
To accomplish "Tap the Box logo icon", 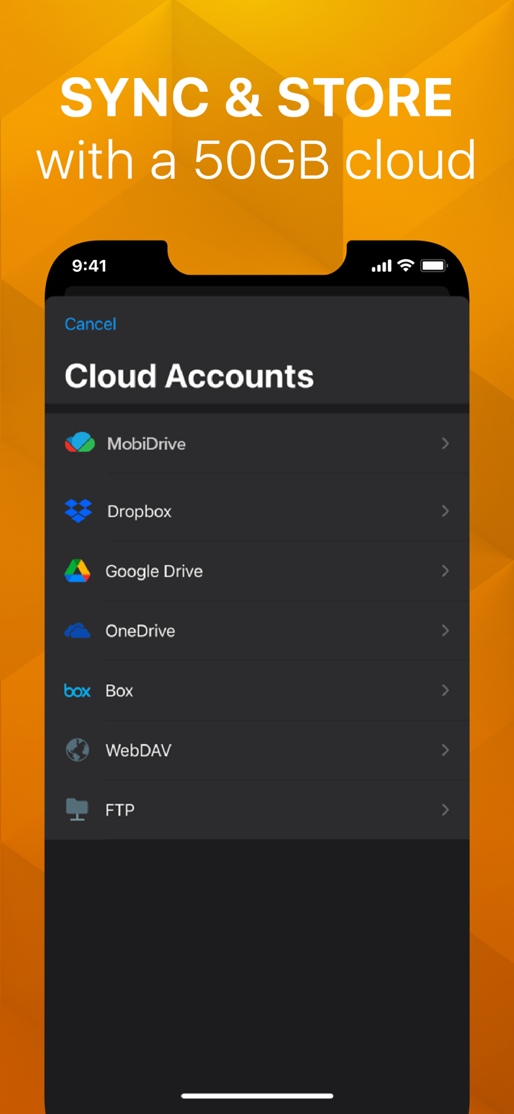I will pos(77,691).
